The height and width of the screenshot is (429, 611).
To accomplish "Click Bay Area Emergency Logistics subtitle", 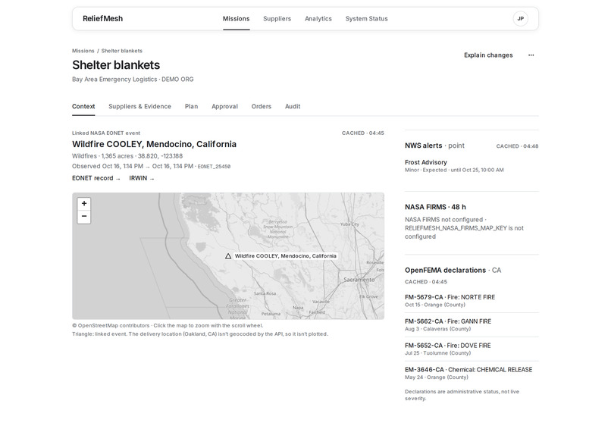I will [133, 79].
